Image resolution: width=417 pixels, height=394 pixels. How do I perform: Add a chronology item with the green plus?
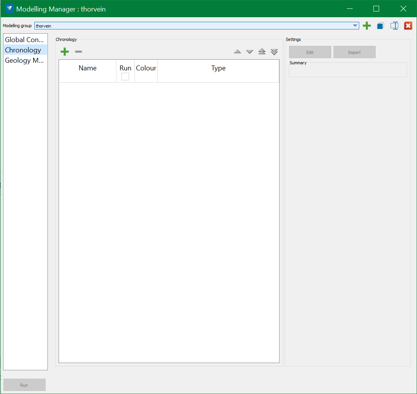[65, 52]
